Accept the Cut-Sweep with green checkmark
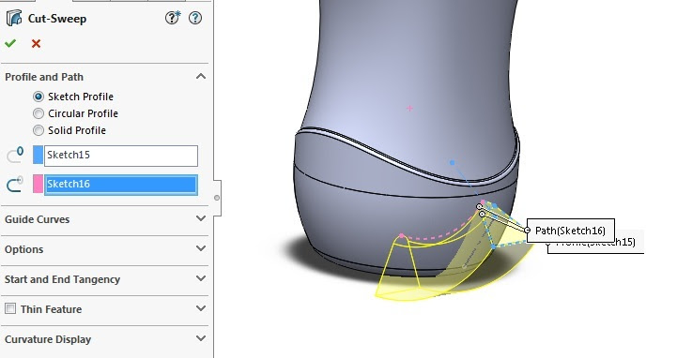The image size is (677, 358). (10, 43)
